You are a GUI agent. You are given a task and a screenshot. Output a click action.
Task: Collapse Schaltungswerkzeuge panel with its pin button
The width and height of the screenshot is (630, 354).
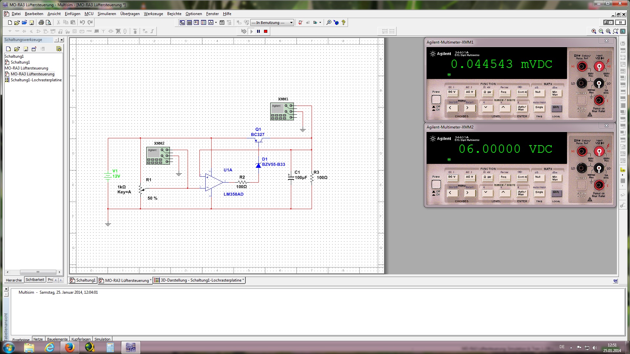point(56,40)
